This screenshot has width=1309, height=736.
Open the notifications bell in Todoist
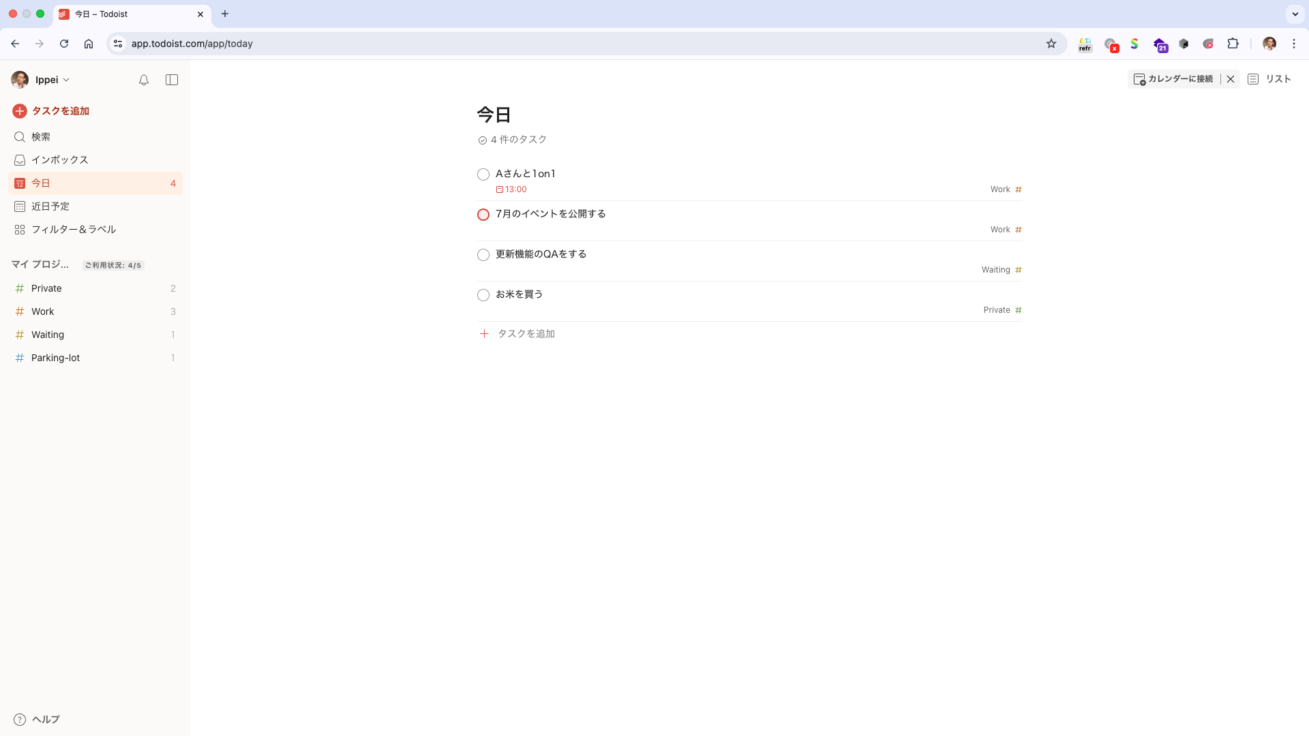point(143,80)
